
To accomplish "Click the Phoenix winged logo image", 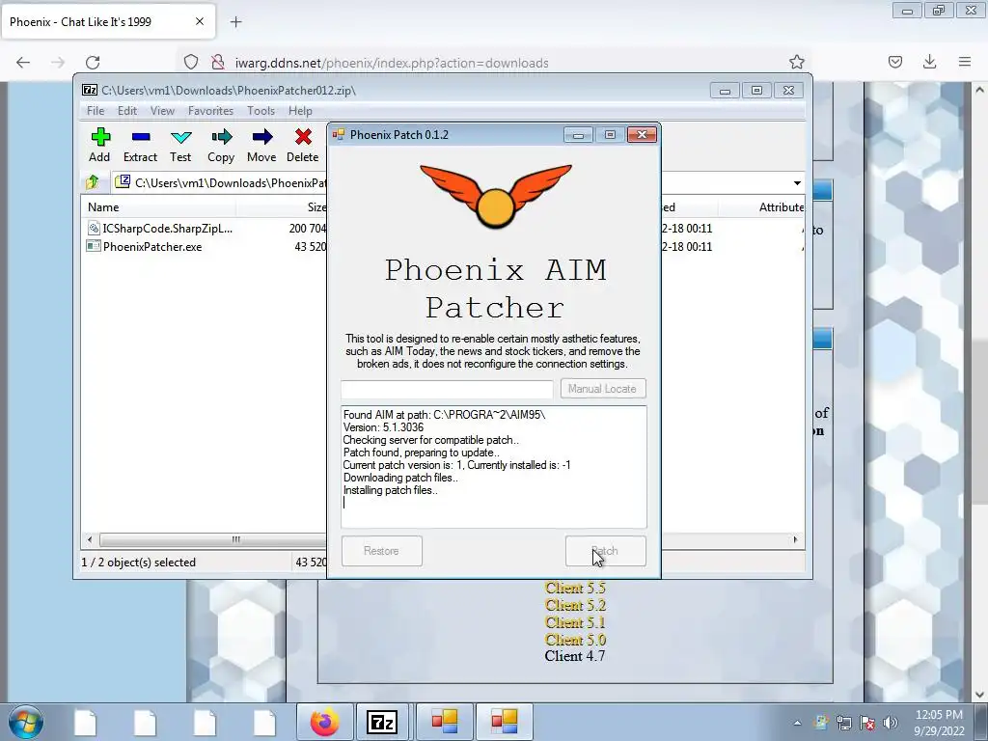I will [x=496, y=195].
